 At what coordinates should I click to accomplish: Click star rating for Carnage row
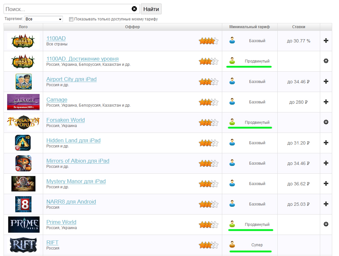209,102
